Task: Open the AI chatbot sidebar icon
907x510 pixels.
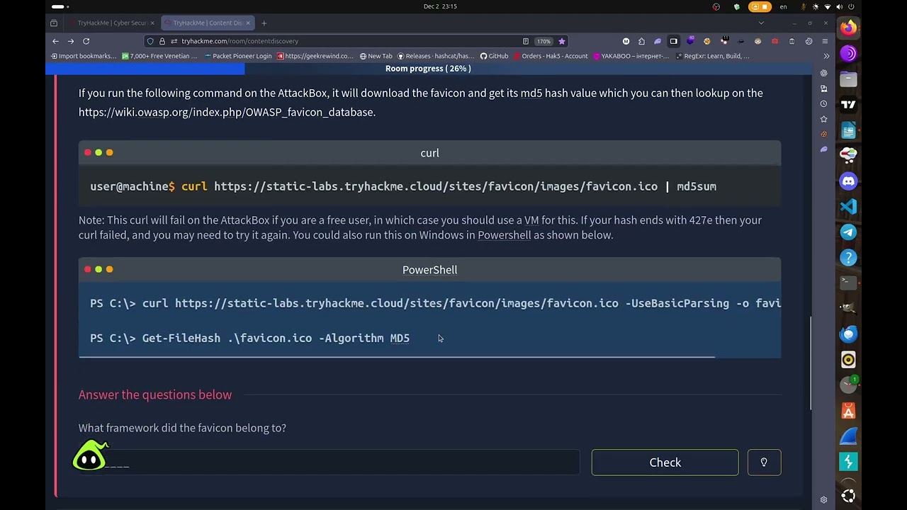Action: tap(823, 73)
